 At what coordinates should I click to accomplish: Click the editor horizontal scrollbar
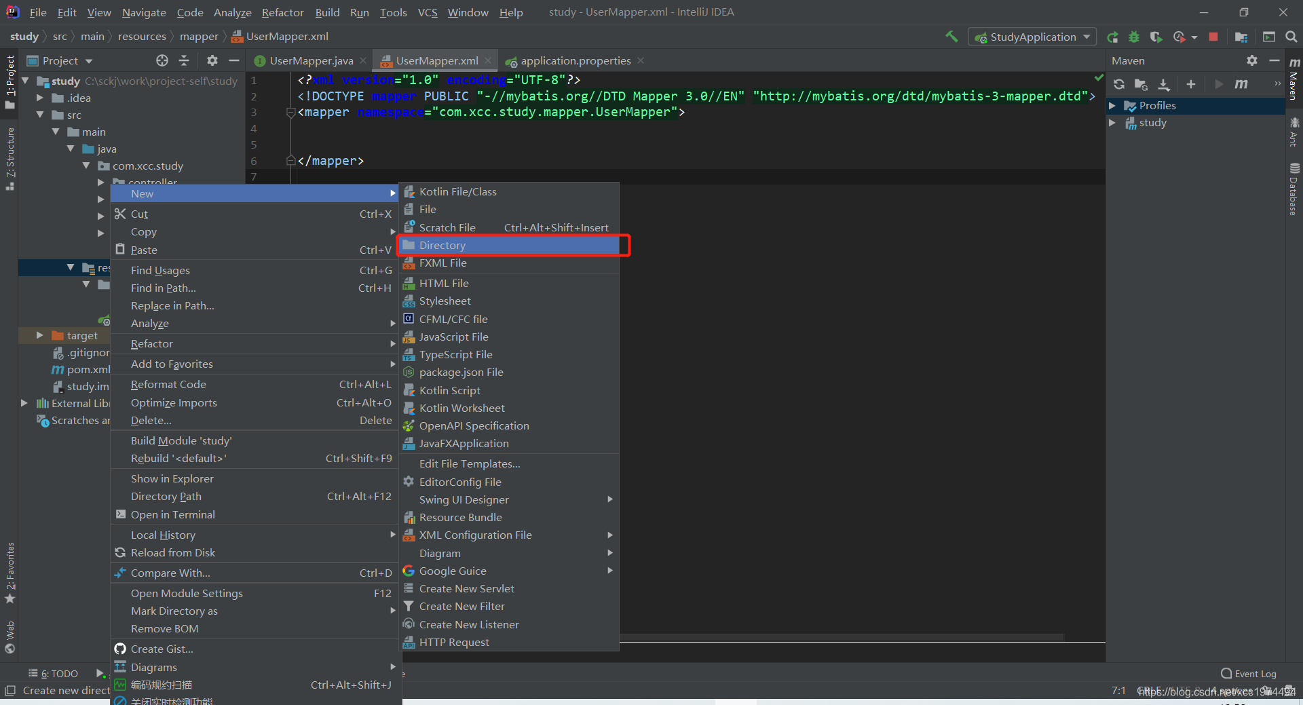click(x=842, y=637)
